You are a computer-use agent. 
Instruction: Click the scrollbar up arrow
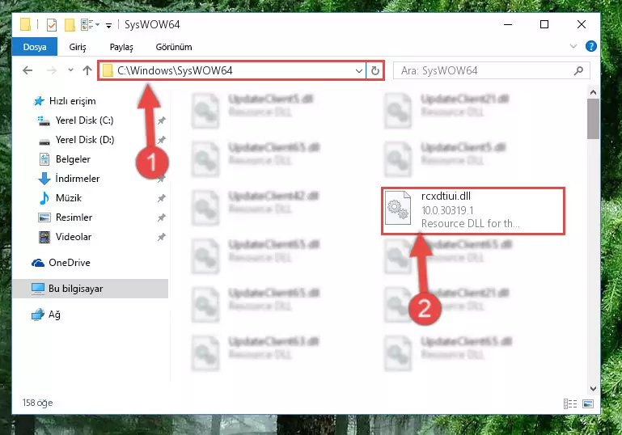pyautogui.click(x=593, y=92)
